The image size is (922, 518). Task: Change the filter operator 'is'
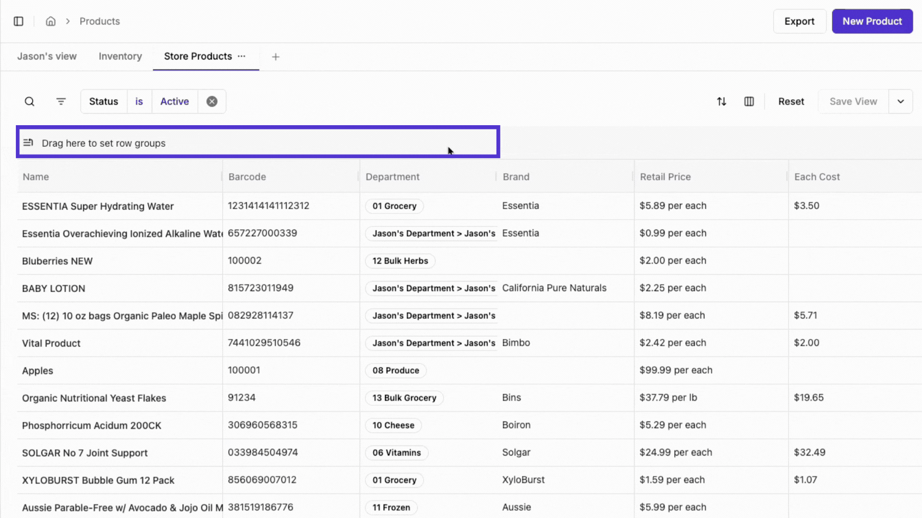(x=139, y=101)
